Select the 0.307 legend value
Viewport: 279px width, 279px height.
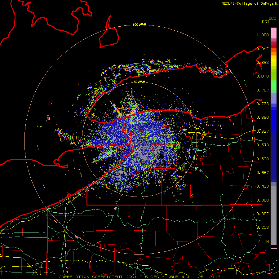click(x=263, y=214)
